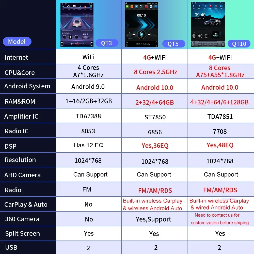
Task: Click the '4 Cores A7*1.6GHz' cell
Action: [x=88, y=71]
